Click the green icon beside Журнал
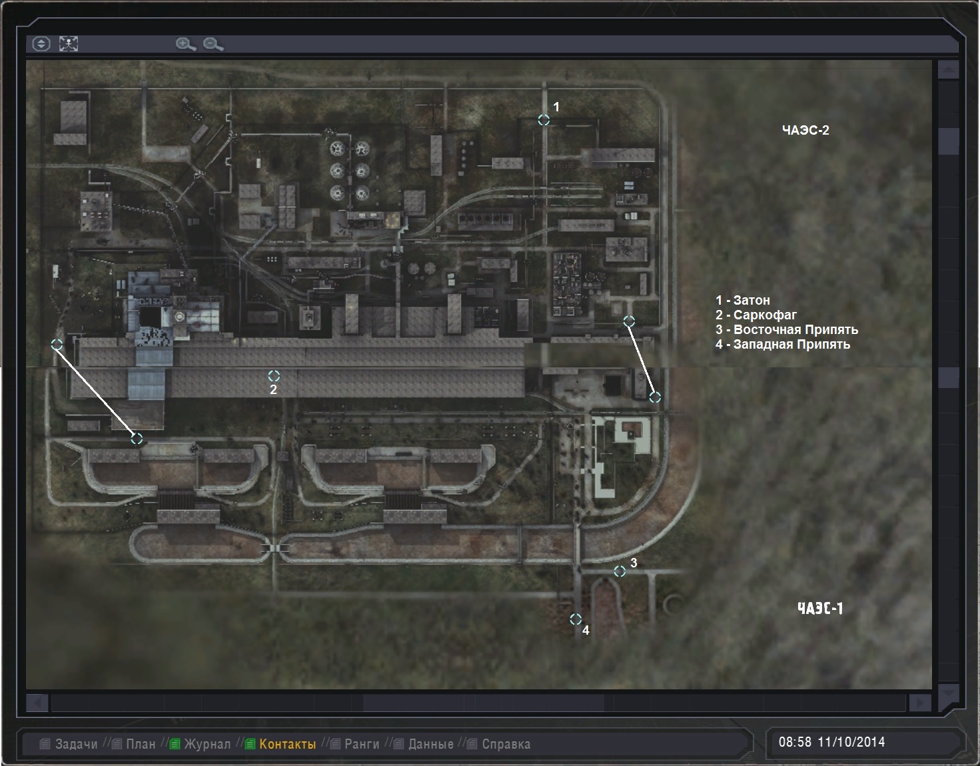Viewport: 980px width, 766px height. pyautogui.click(x=175, y=744)
